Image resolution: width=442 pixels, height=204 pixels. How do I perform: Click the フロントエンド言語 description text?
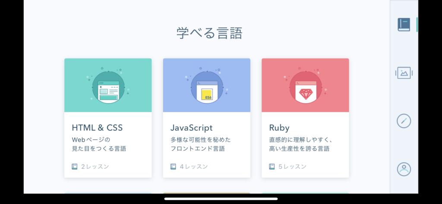point(198,149)
